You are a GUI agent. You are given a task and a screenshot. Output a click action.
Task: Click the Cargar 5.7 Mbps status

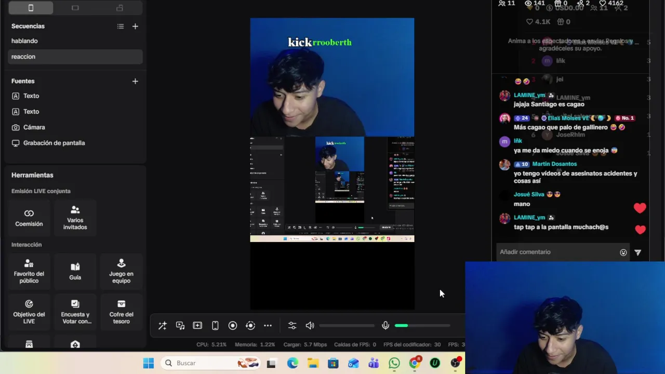(305, 344)
